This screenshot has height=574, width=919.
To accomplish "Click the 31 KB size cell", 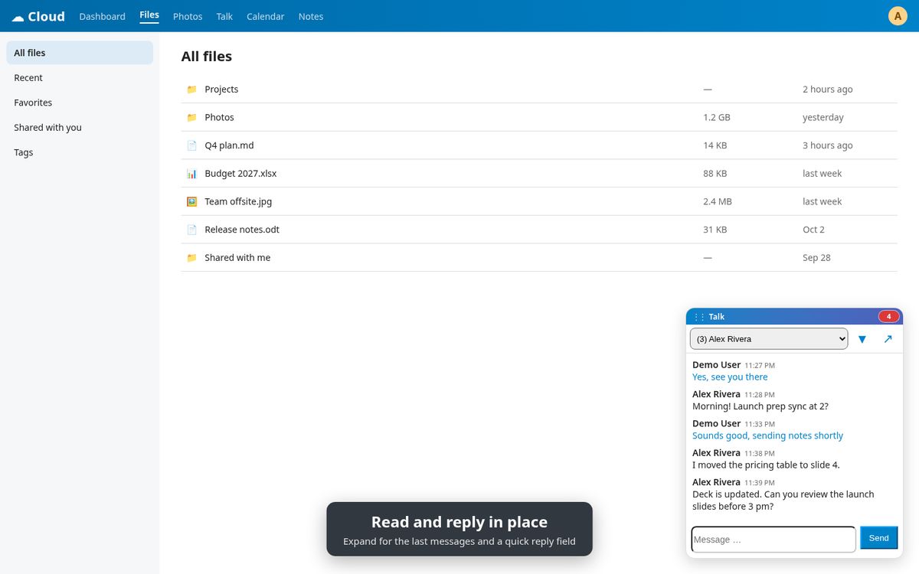I will point(715,230).
